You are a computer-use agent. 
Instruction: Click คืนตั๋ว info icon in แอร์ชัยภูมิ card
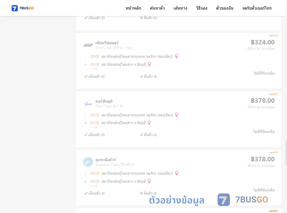click(x=155, y=135)
